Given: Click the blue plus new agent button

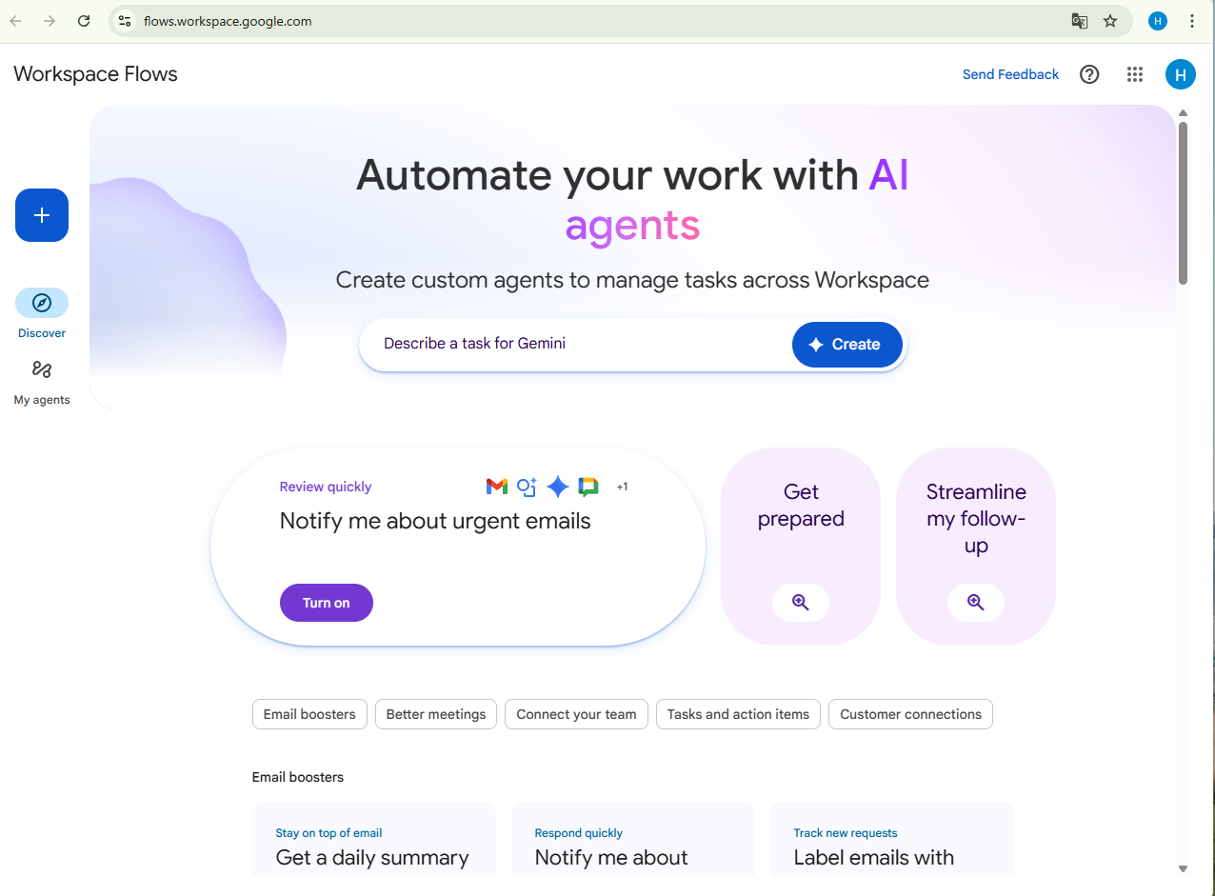Looking at the screenshot, I should tap(42, 215).
